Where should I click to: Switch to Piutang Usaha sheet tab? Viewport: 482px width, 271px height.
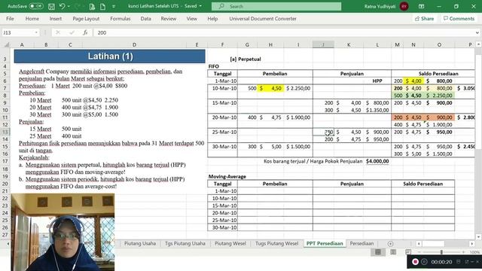click(140, 243)
